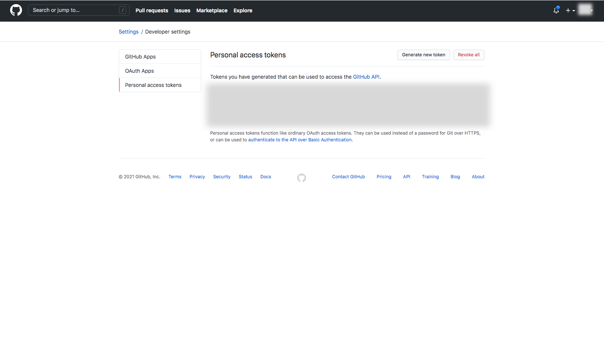Screen dimensions: 604x351
Task: Click the Settings breadcrumb link
Action: [x=128, y=32]
